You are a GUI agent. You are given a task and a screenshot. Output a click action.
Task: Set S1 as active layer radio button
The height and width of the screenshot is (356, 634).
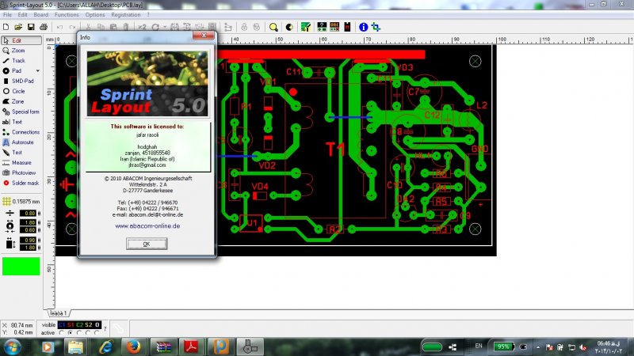[x=71, y=332]
